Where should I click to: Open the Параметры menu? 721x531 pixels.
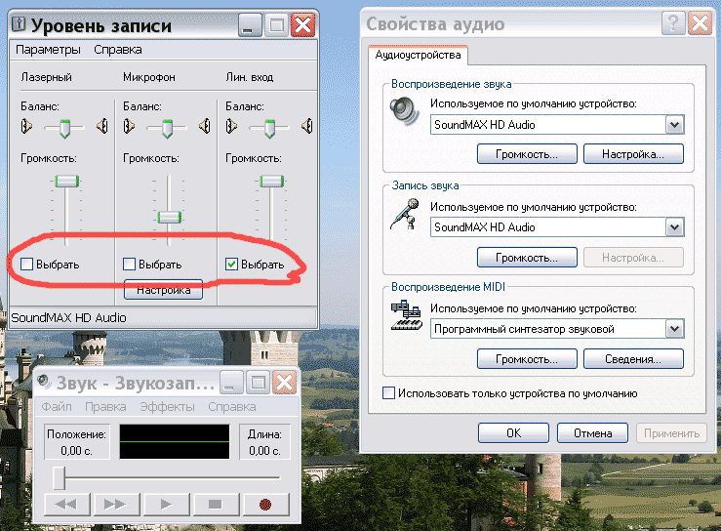tap(48, 49)
